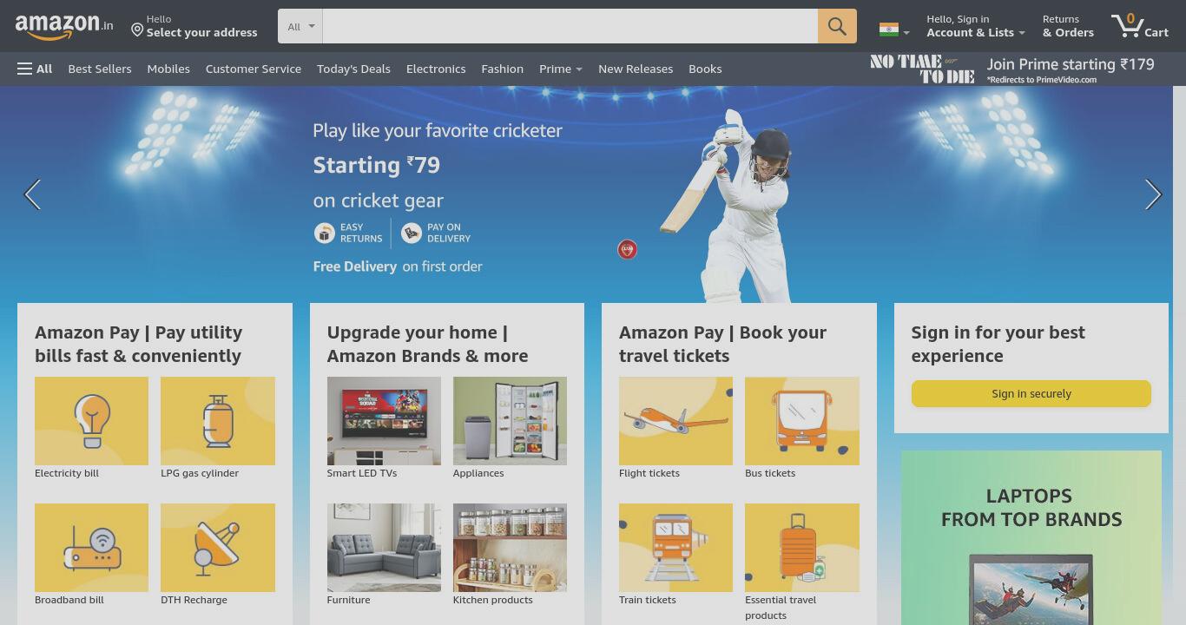Click the Book your travel tickets heading

(x=723, y=344)
